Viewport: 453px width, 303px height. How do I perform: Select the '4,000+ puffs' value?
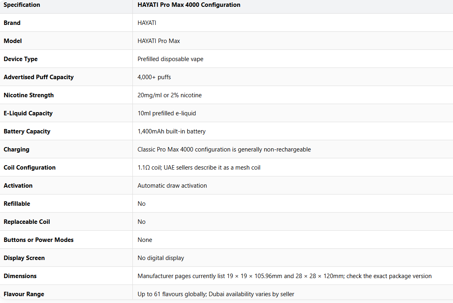click(x=154, y=77)
